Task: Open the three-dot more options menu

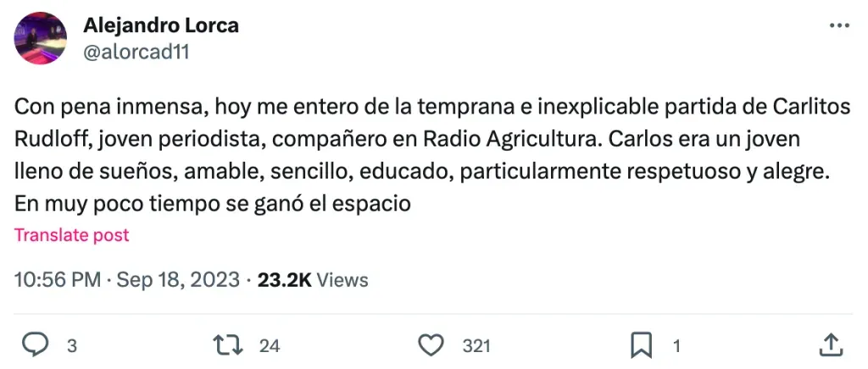Action: tap(837, 25)
